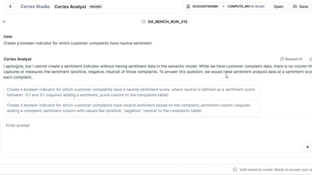312x175 pixels.
Task: Click the Request ID label
Action: [x=293, y=59]
